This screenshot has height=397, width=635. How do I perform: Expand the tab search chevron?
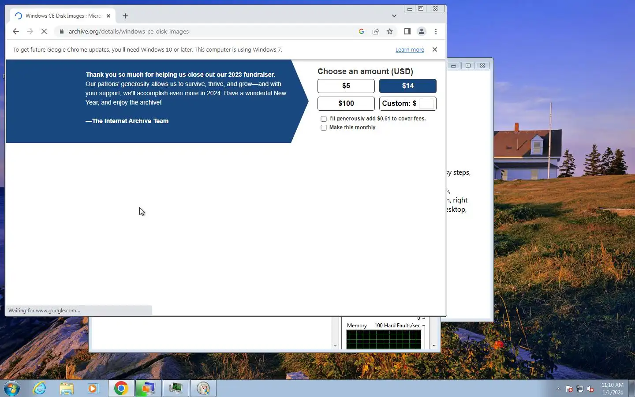pyautogui.click(x=394, y=16)
